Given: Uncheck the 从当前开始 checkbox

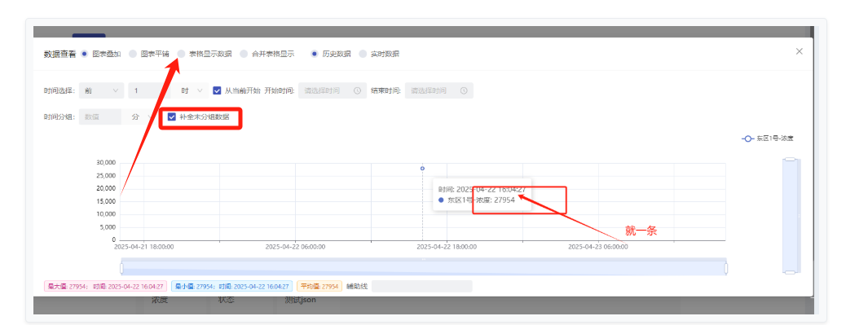Looking at the screenshot, I should pos(217,91).
